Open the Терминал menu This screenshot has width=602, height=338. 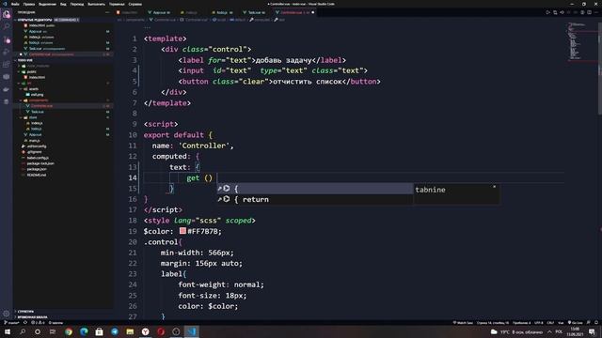[117, 4]
